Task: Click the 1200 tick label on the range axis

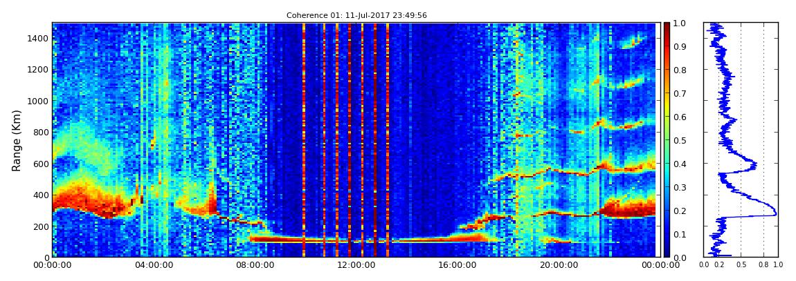Action: click(x=39, y=70)
